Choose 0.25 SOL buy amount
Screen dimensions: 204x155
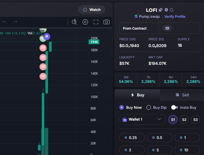[132, 138]
